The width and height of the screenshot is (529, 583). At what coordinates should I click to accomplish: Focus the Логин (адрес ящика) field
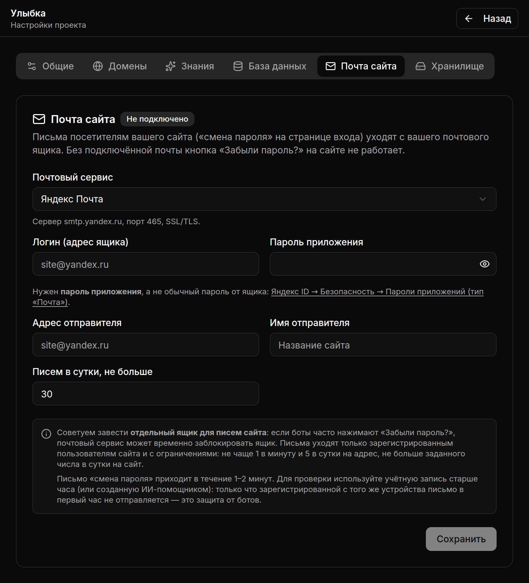click(146, 264)
